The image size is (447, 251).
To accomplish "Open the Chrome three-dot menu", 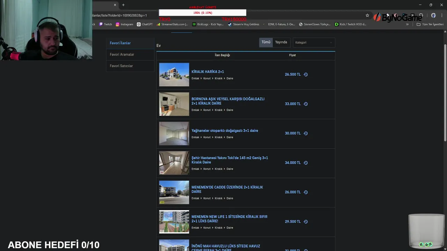I will click(x=442, y=15).
